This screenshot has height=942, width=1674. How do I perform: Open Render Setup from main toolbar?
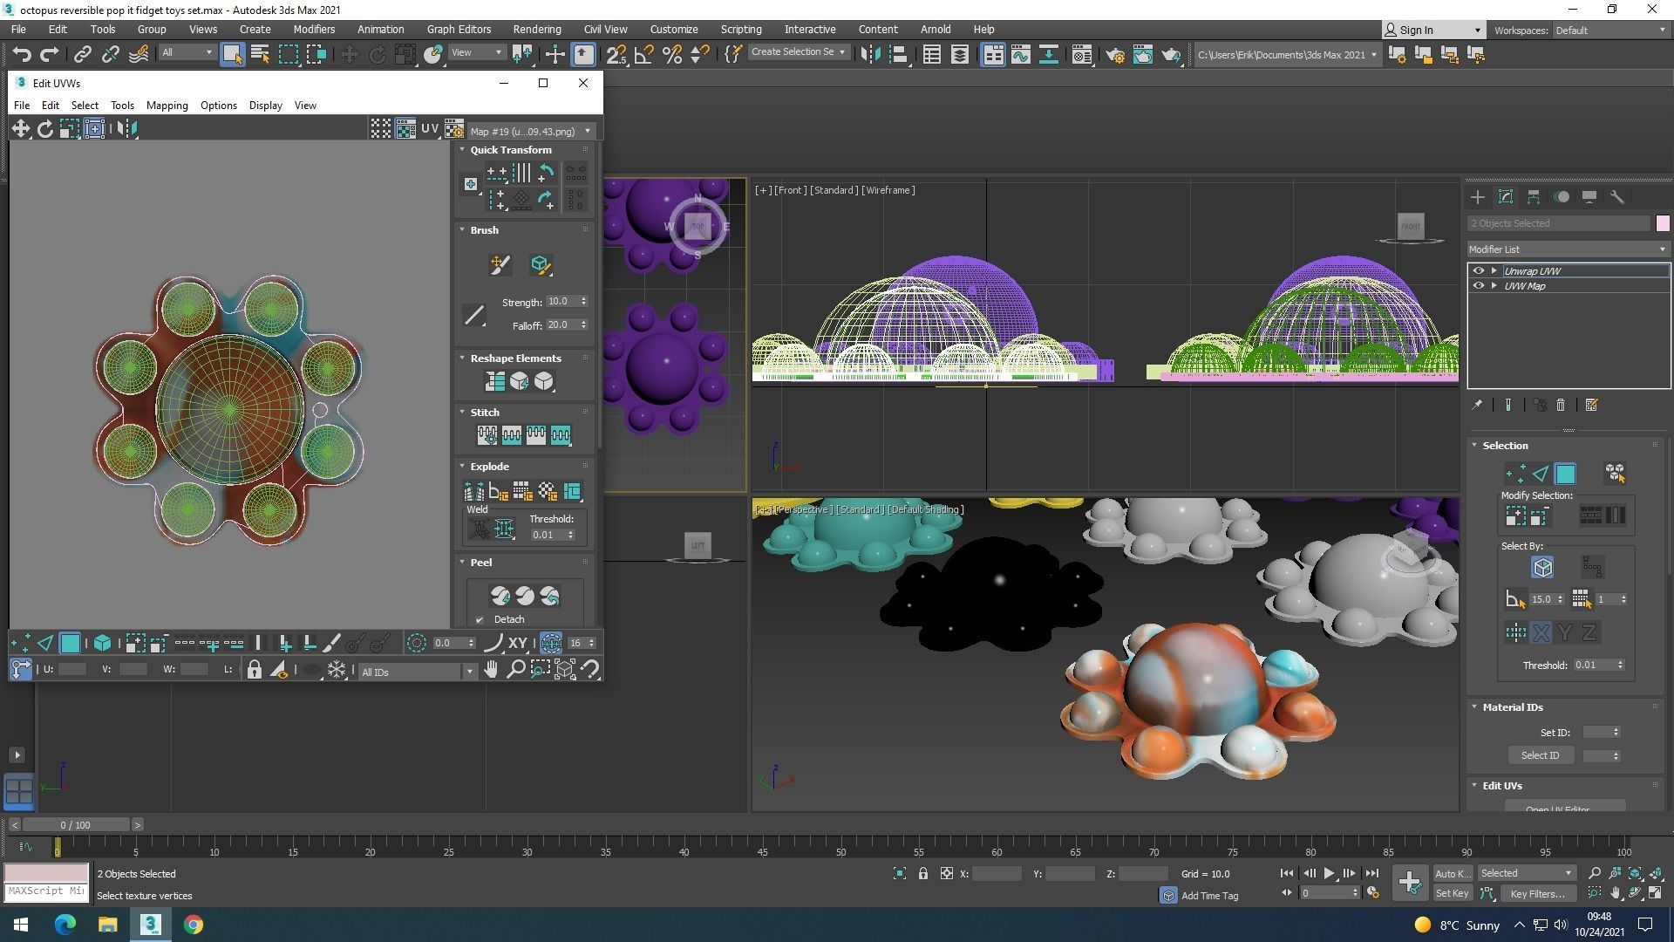pyautogui.click(x=1114, y=55)
